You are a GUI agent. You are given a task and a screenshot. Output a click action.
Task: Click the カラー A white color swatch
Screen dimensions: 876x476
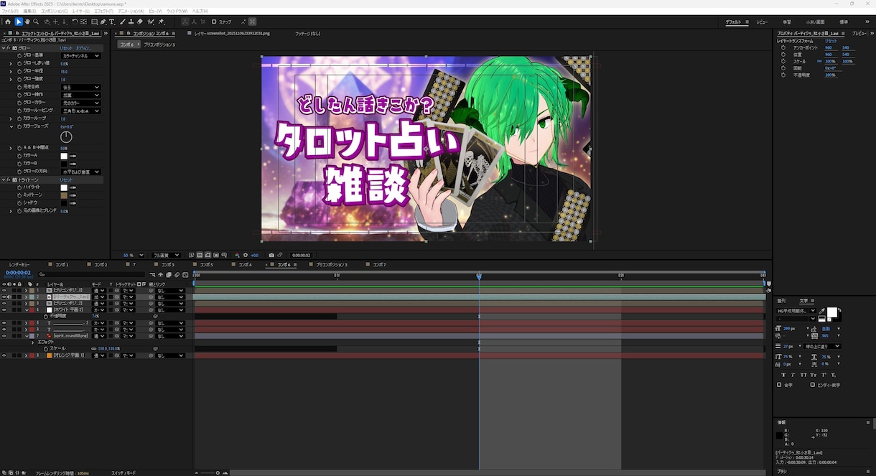pyautogui.click(x=64, y=156)
